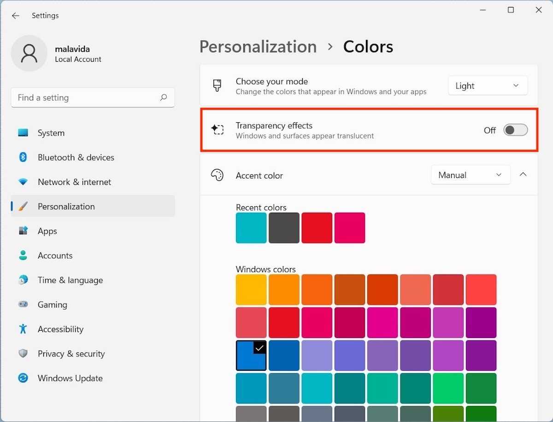The height and width of the screenshot is (422, 553).
Task: Click the System monitor icon in sidebar
Action: coord(23,133)
